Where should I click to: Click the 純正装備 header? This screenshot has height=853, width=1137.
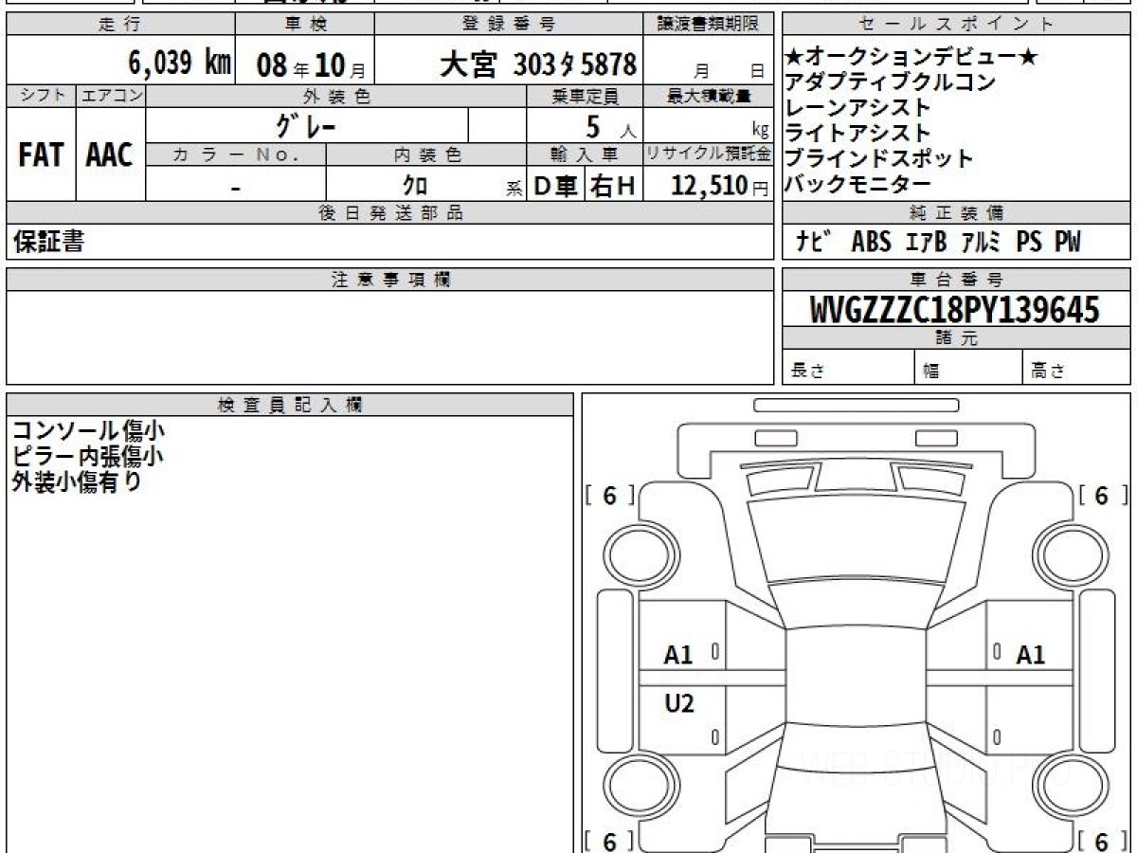[956, 213]
